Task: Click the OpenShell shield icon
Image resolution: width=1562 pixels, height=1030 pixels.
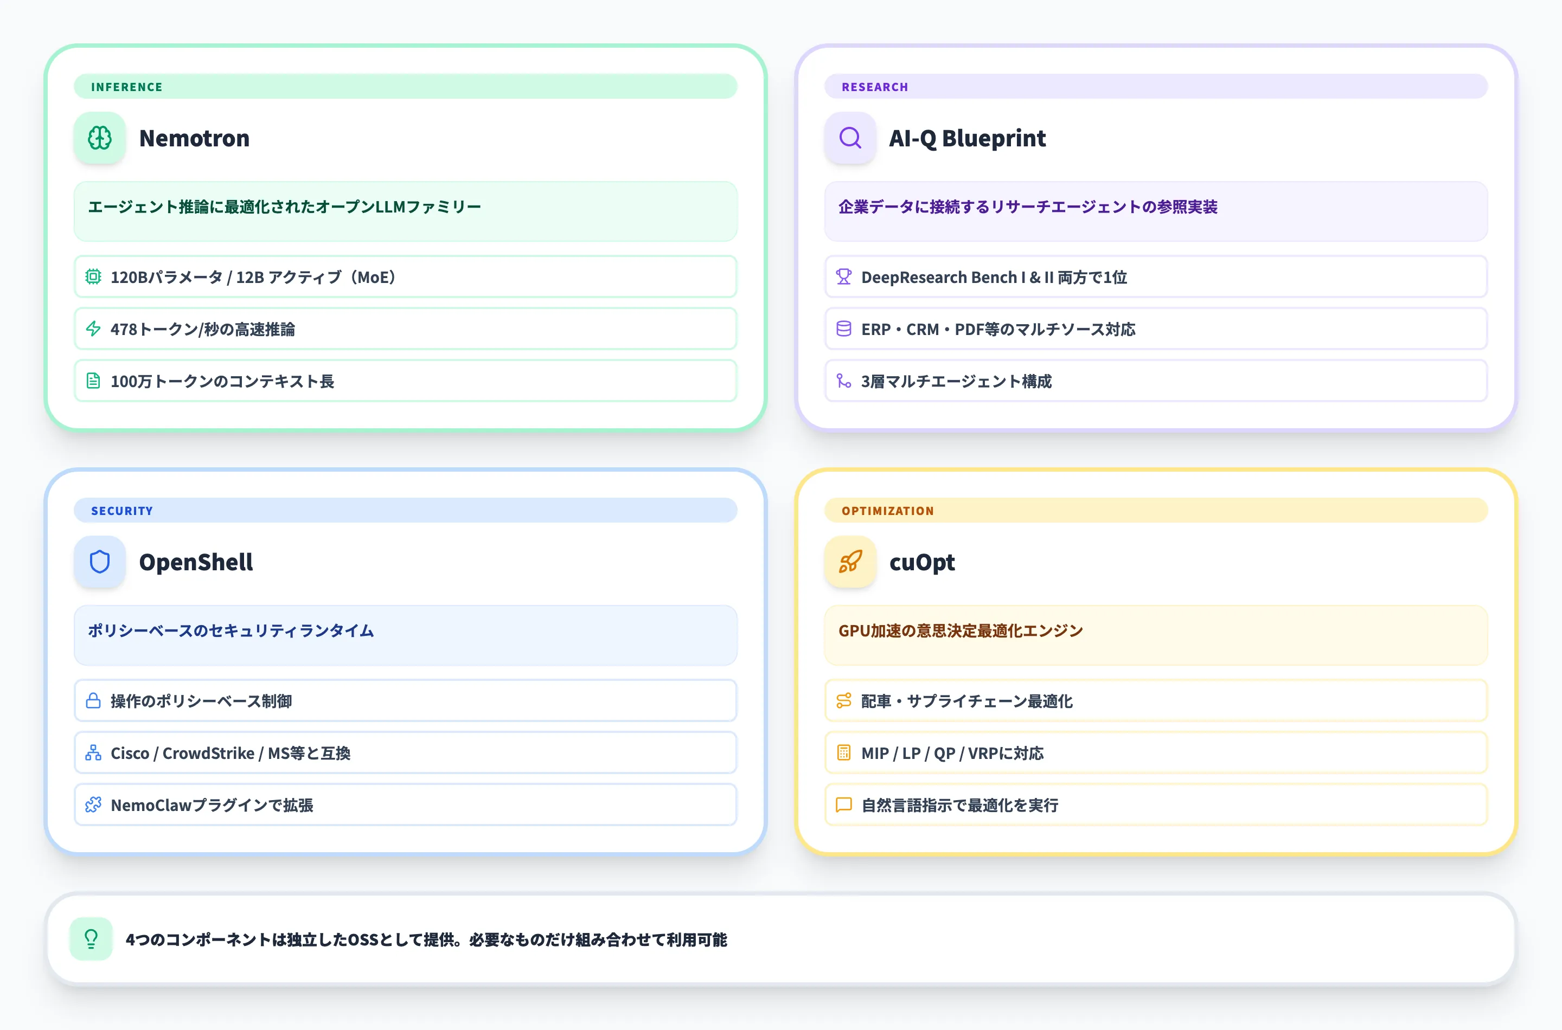Action: click(99, 562)
